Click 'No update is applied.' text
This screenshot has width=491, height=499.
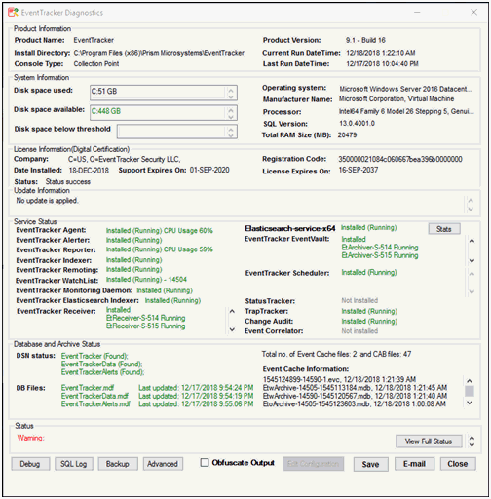(47, 201)
